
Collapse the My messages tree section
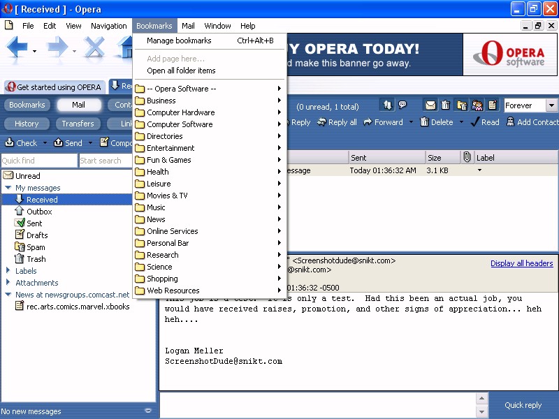(8, 187)
